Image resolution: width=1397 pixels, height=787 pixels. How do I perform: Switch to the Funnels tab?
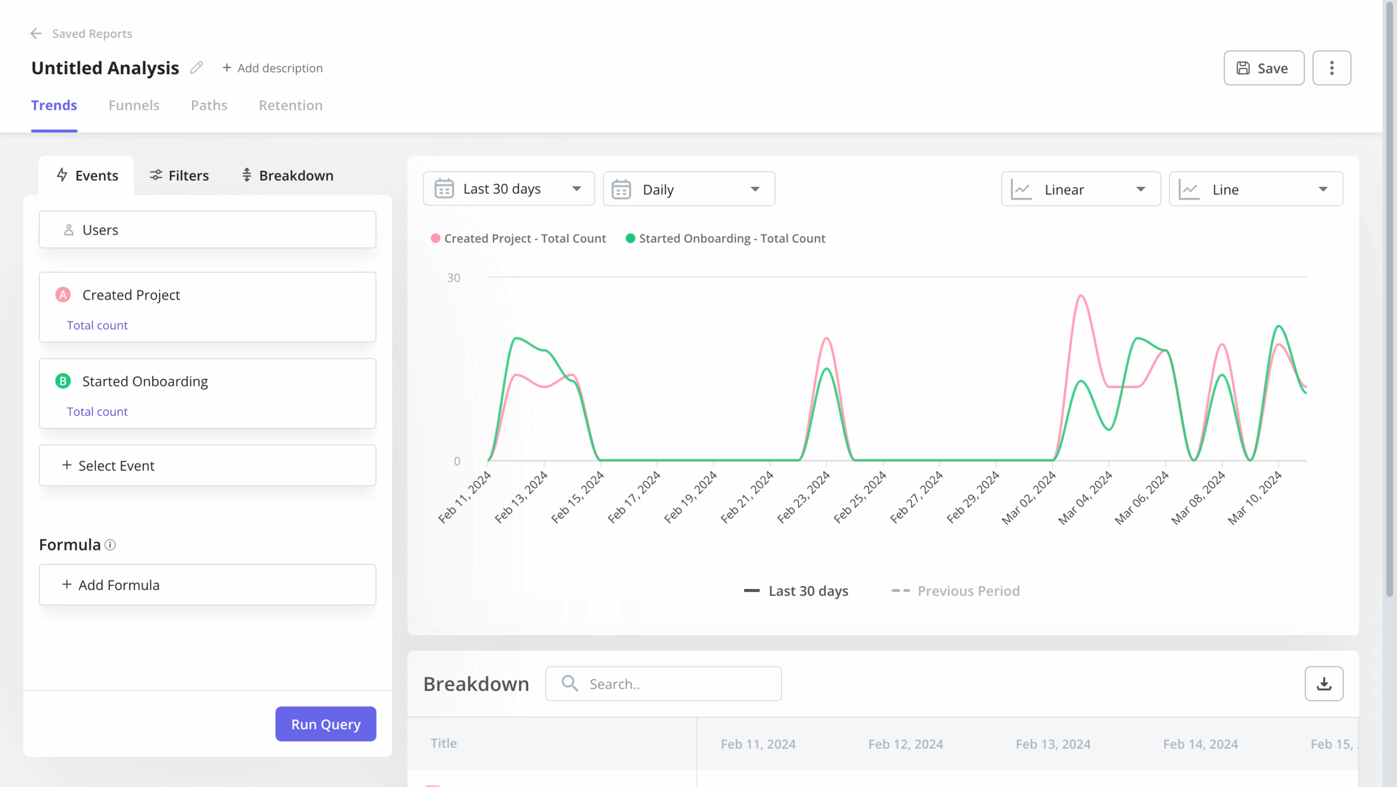[134, 105]
